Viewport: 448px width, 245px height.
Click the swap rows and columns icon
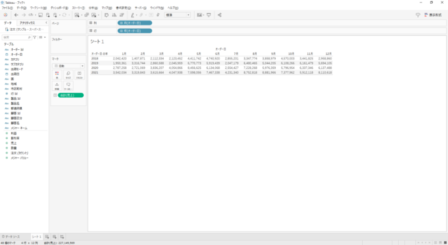107,15
